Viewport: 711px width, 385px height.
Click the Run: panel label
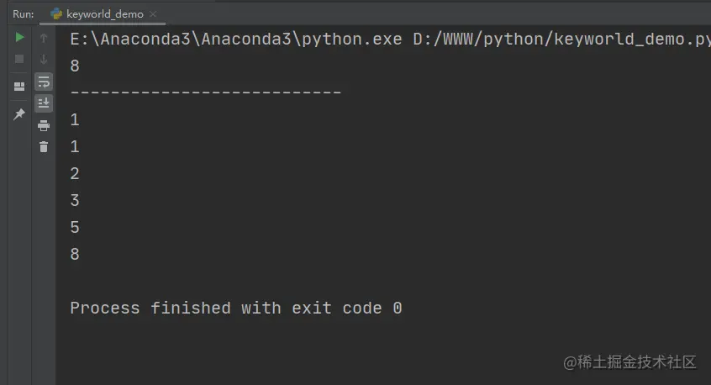tap(24, 14)
